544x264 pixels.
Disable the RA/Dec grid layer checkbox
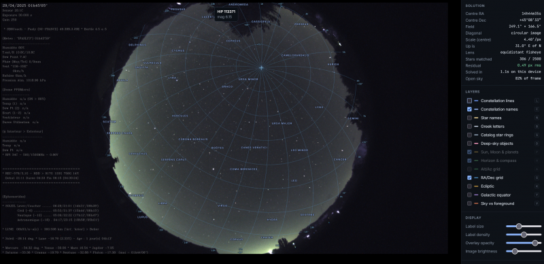469,178
